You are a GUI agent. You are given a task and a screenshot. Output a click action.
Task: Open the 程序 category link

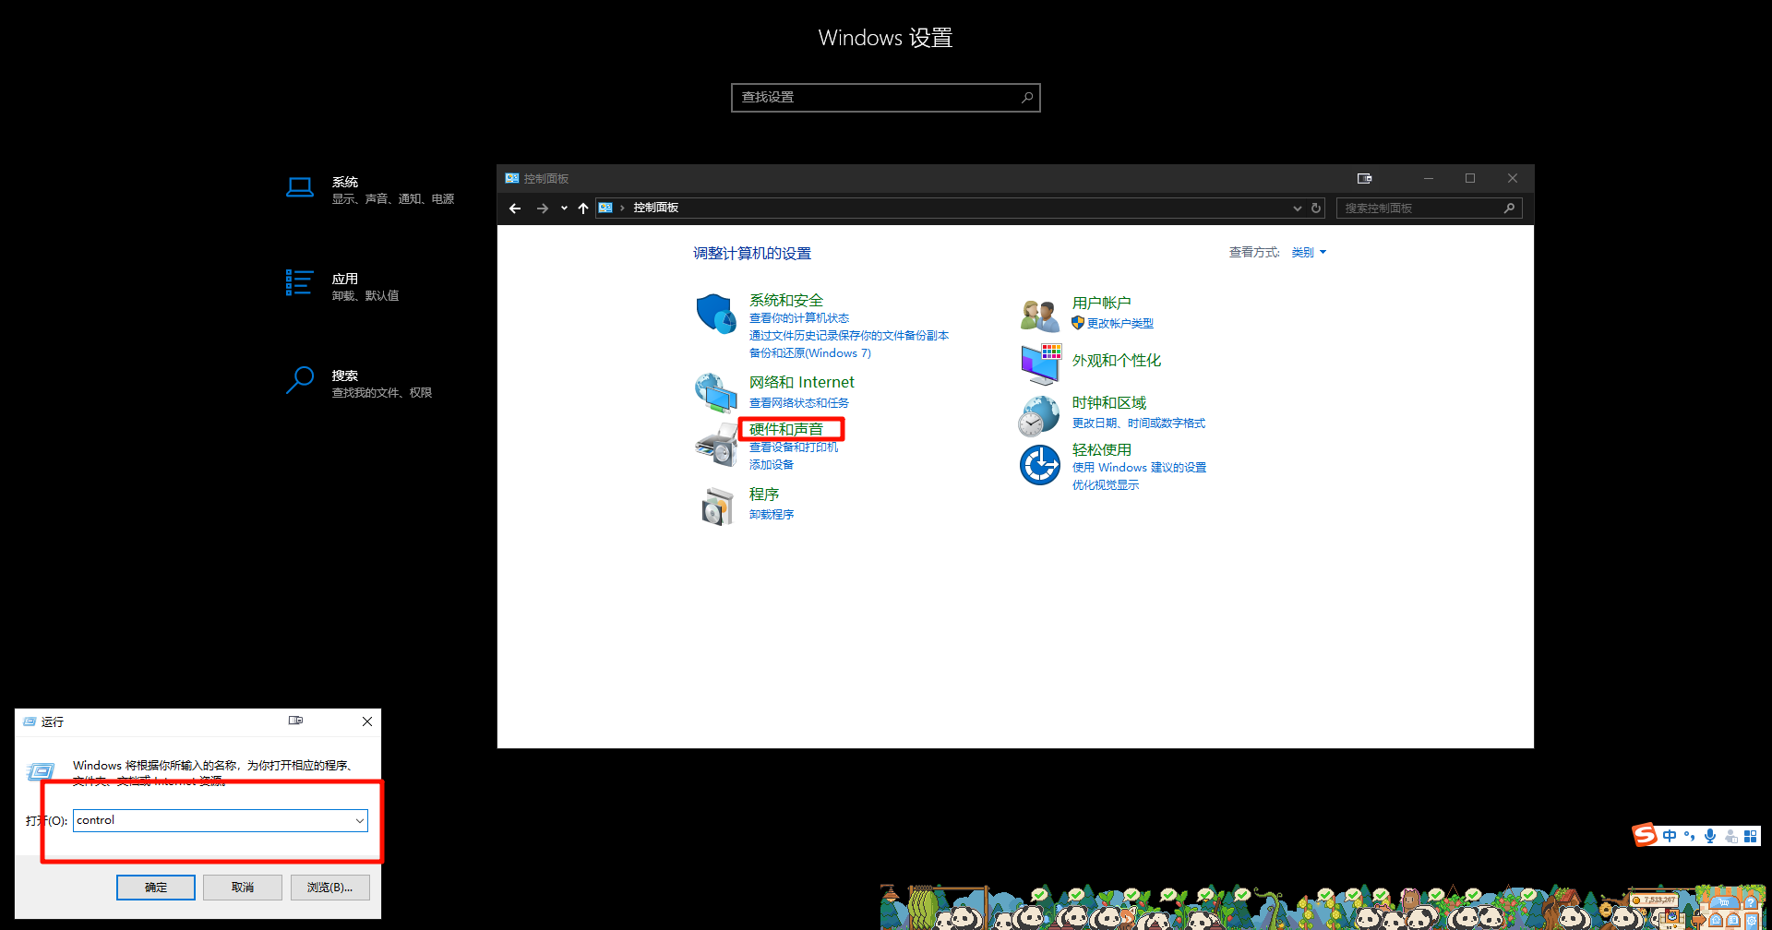point(764,495)
